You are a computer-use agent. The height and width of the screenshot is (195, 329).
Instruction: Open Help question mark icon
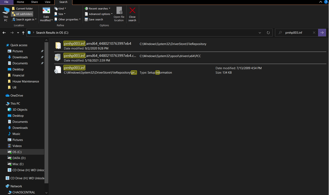click(x=326, y=2)
